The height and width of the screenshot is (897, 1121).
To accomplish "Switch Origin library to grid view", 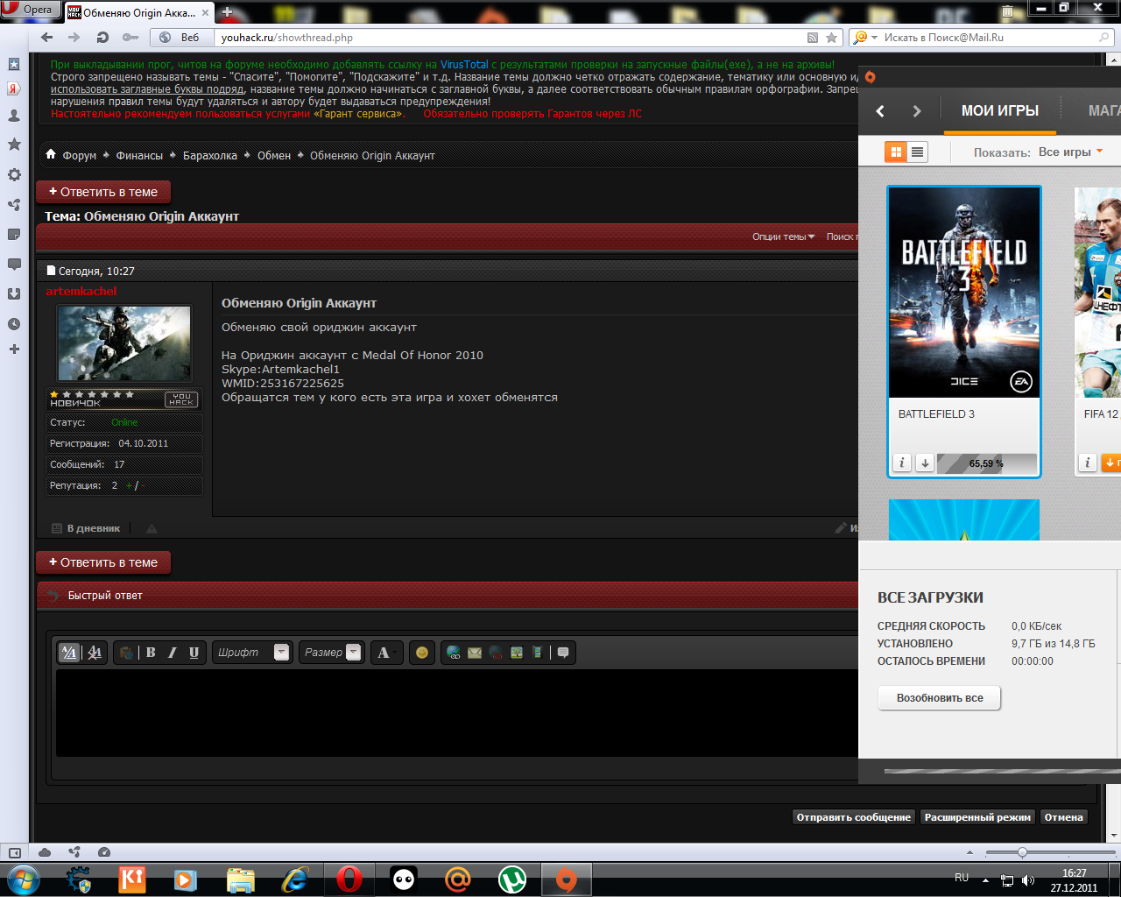I will (896, 152).
